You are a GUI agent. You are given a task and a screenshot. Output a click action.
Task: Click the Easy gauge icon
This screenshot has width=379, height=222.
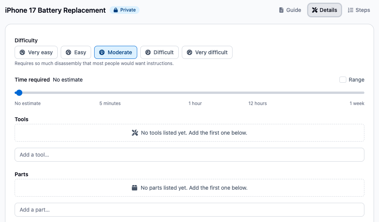click(x=68, y=52)
